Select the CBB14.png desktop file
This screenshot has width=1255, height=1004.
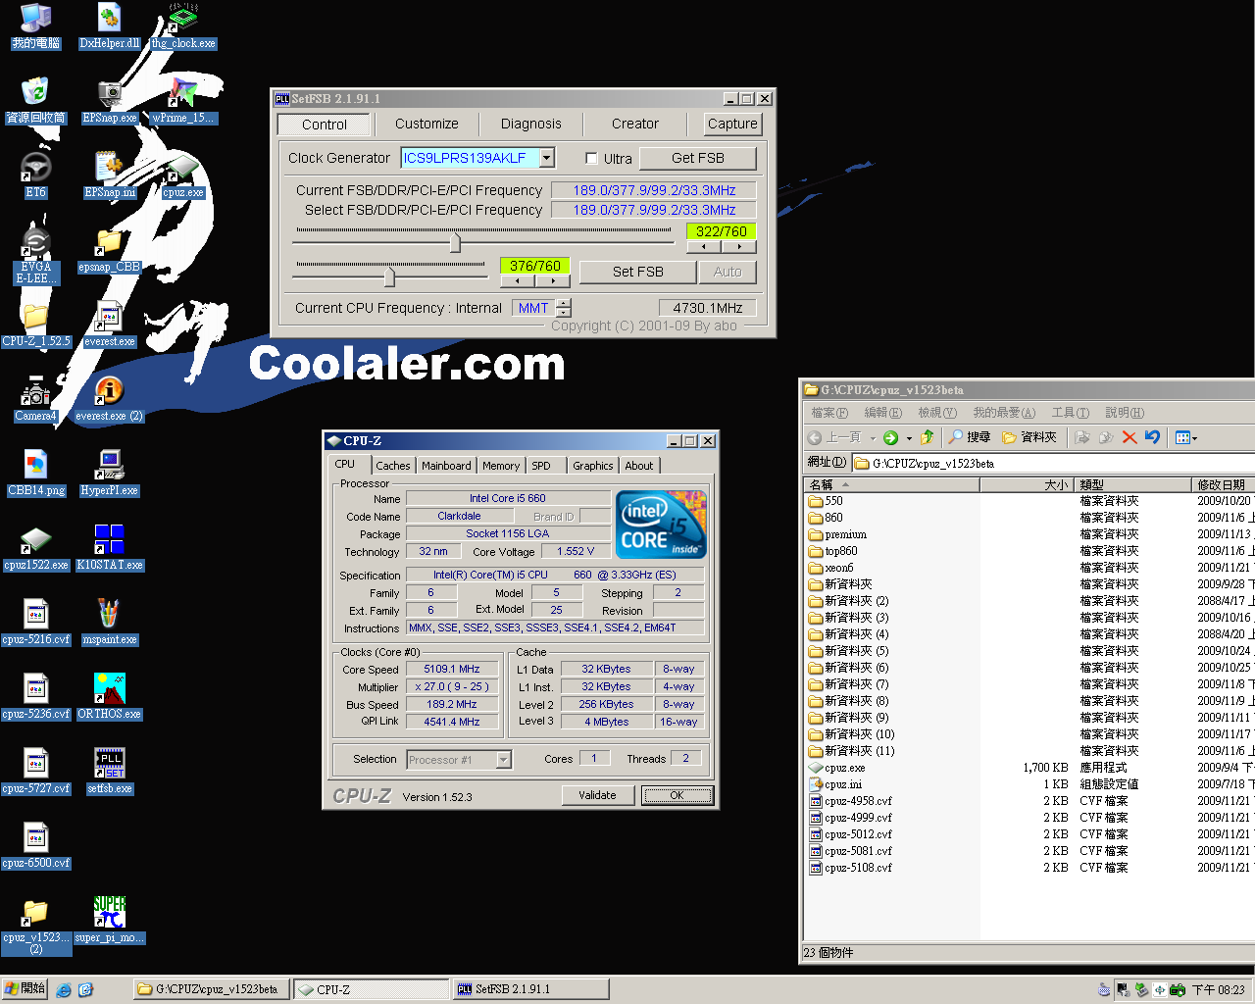(x=36, y=474)
